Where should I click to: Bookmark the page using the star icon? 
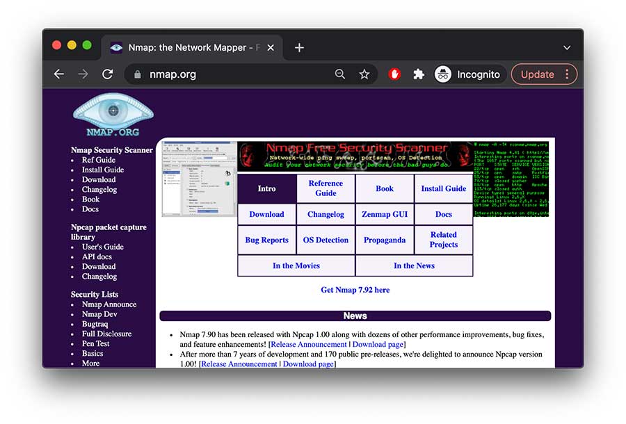tap(364, 74)
